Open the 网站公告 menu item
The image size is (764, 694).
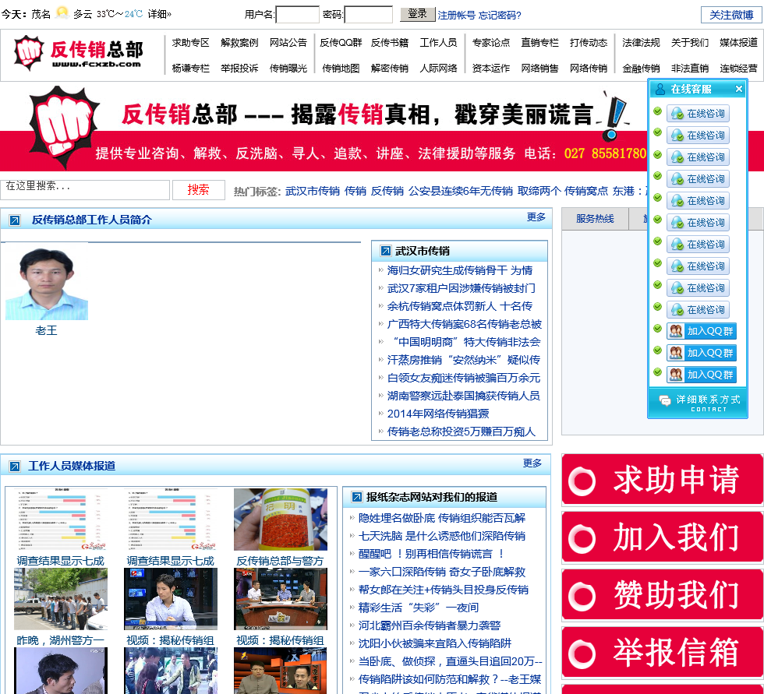tap(288, 43)
